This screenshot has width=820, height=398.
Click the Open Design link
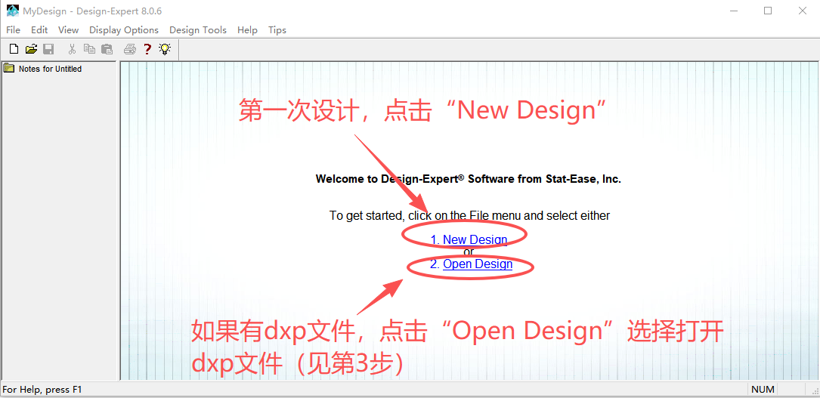[x=477, y=264]
